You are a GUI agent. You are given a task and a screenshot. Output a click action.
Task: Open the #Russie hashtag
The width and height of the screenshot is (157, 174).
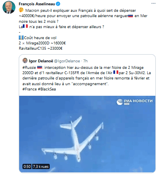point(29,67)
